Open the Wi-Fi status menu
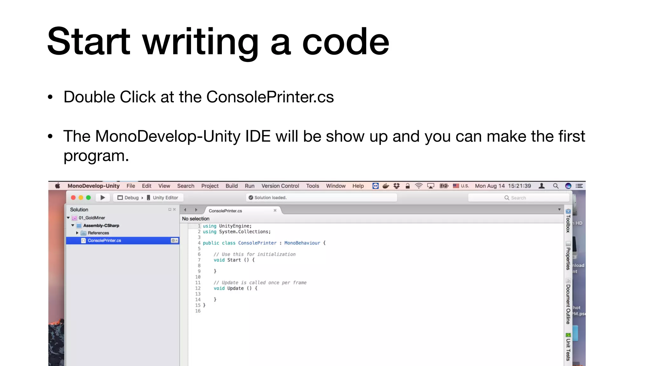 pos(419,186)
